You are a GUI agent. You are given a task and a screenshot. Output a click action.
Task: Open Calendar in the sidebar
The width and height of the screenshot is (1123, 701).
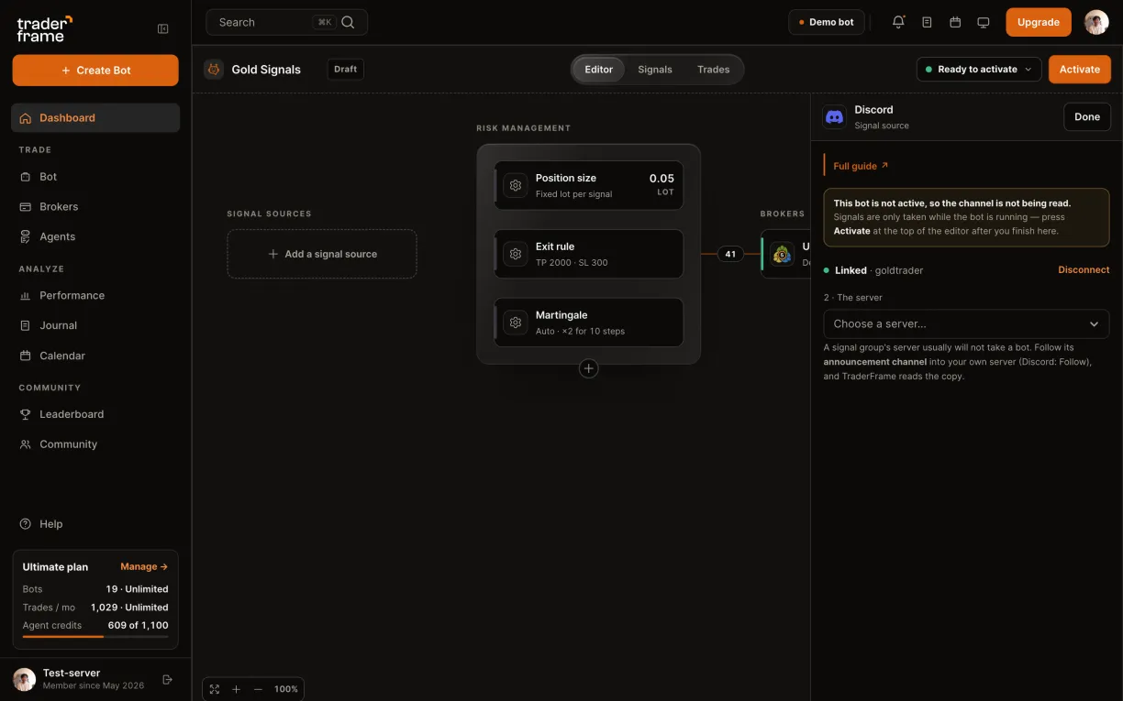[95, 356]
